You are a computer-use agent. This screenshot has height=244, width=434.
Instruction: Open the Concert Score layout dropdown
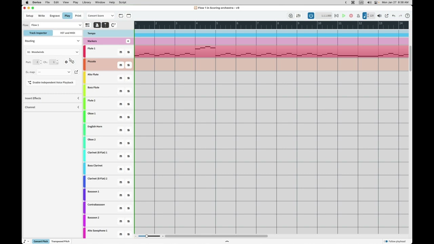(101, 16)
